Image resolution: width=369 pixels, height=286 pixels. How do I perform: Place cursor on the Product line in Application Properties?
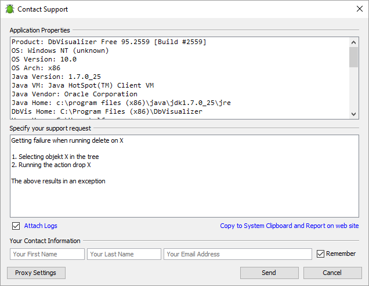[109, 42]
